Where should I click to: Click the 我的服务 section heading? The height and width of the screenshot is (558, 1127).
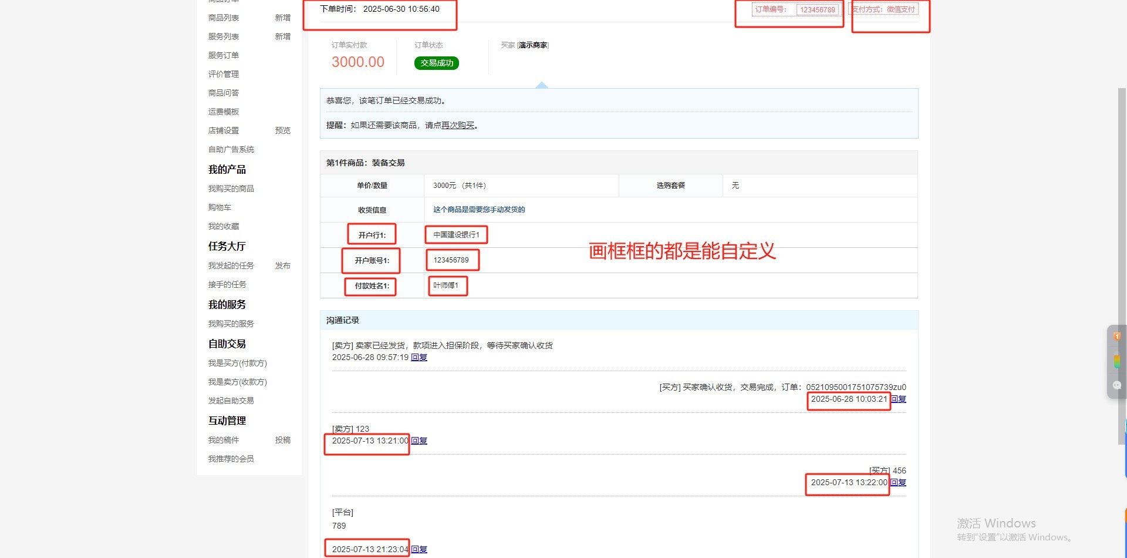pyautogui.click(x=227, y=304)
